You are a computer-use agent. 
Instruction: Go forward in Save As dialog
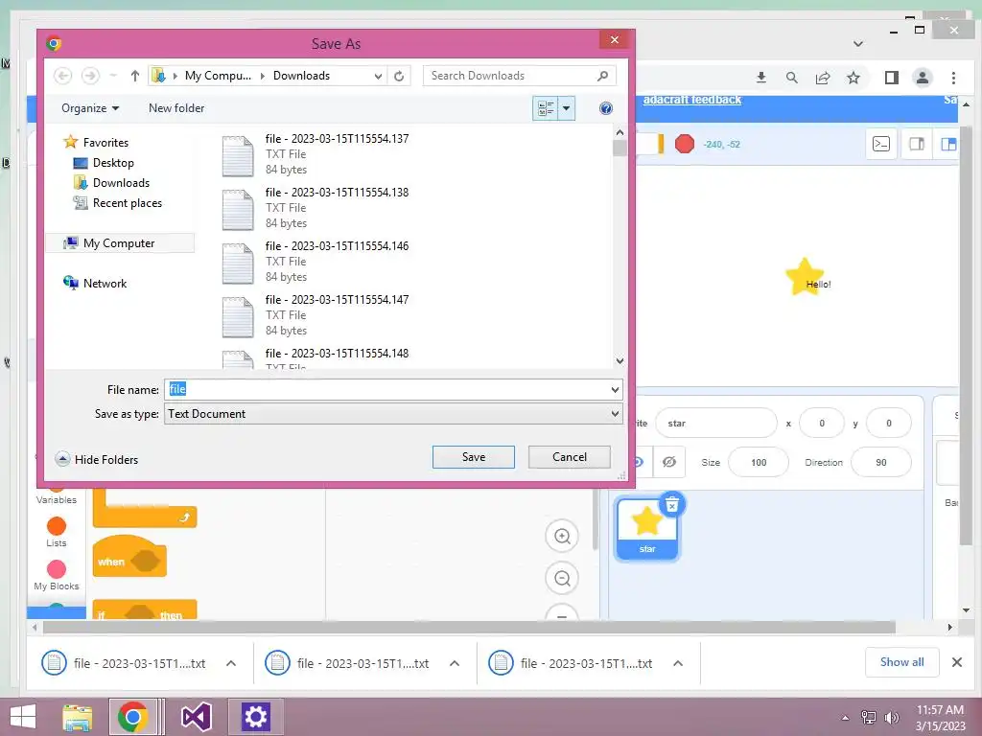point(91,76)
